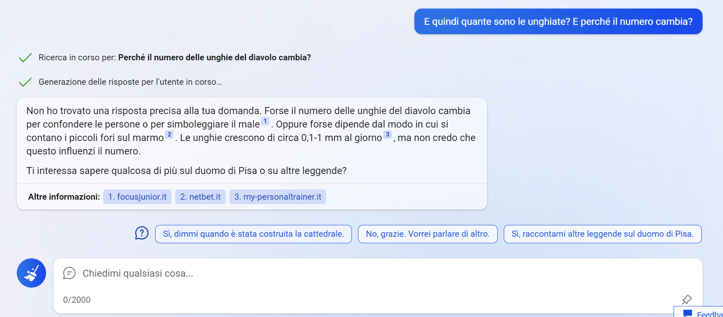This screenshot has height=317, width=723.
Task: Open the netbet.it source link
Action: point(200,197)
